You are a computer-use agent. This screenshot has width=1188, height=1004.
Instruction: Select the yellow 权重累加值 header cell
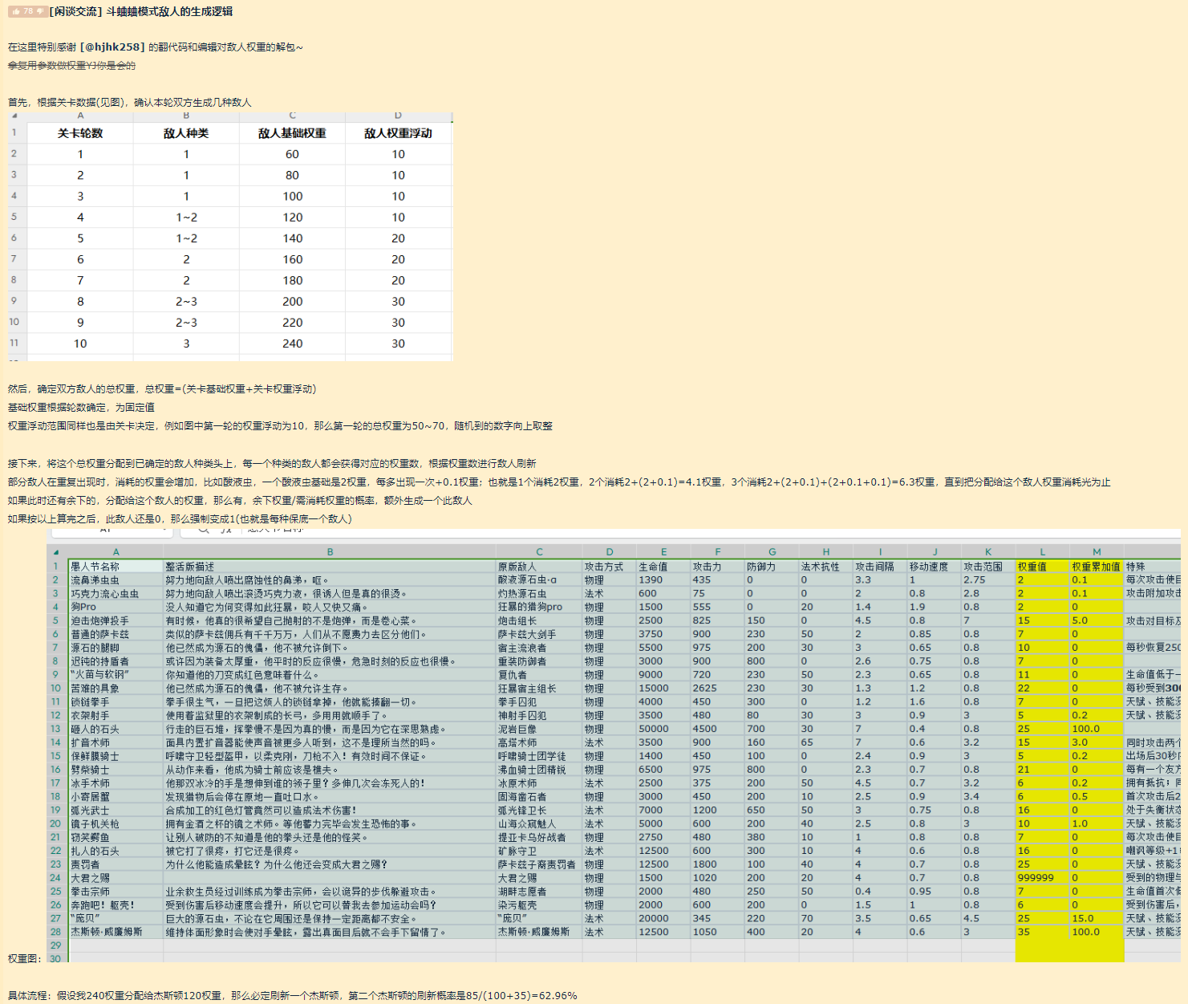click(1097, 567)
